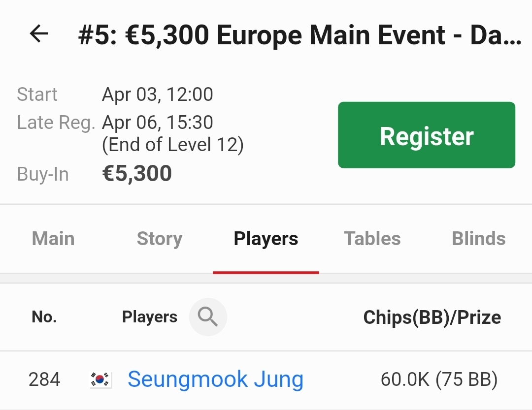Screen dimensions: 532x410
Task: Go to the Tables tab
Action: pyautogui.click(x=372, y=239)
